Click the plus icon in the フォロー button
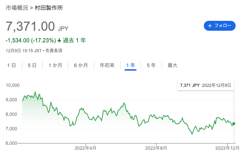Screen dimensions: 243x155 210,26
